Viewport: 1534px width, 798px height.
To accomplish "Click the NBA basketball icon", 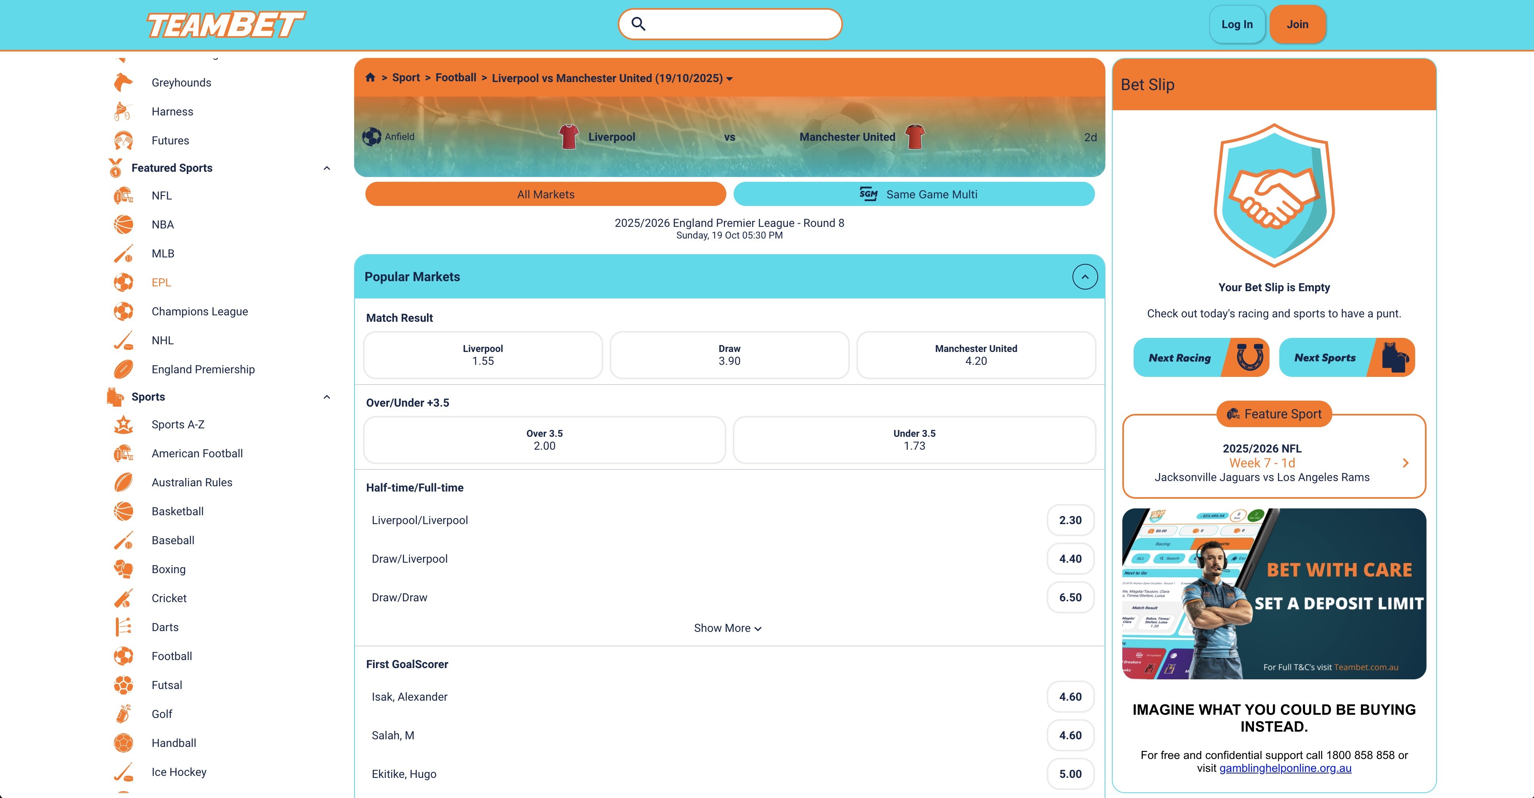I will (x=123, y=224).
